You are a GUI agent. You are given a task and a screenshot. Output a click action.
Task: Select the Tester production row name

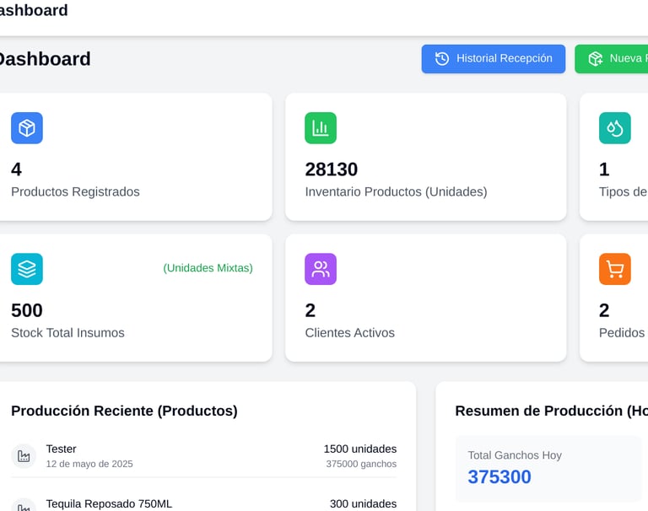(61, 449)
